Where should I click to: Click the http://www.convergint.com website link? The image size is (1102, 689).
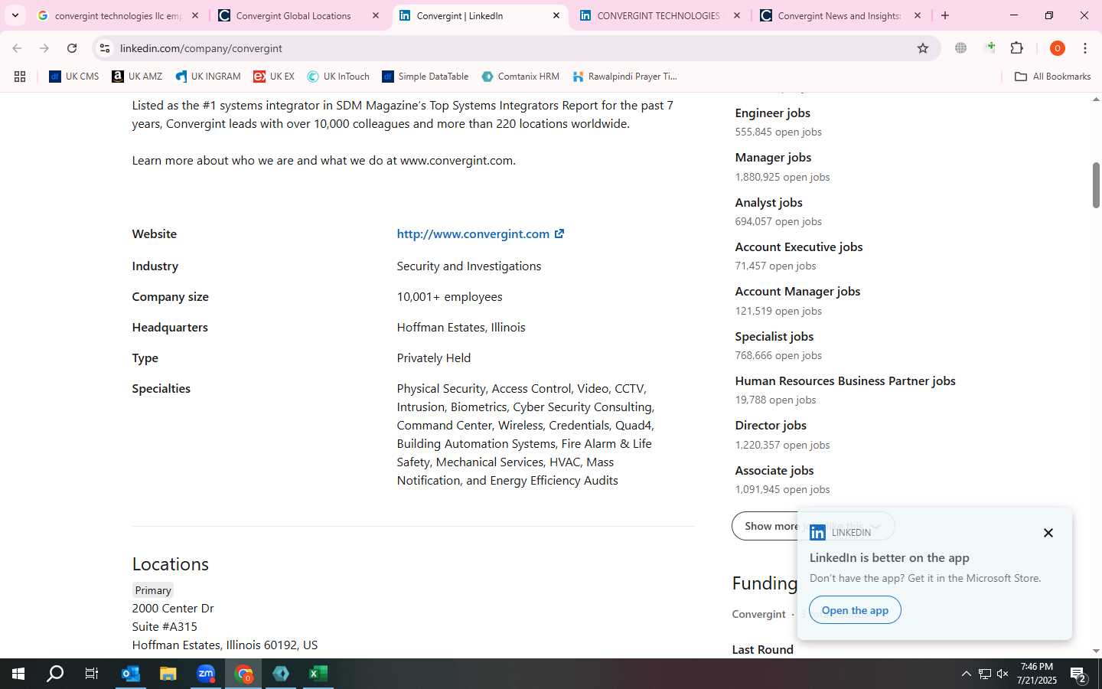[x=473, y=233]
